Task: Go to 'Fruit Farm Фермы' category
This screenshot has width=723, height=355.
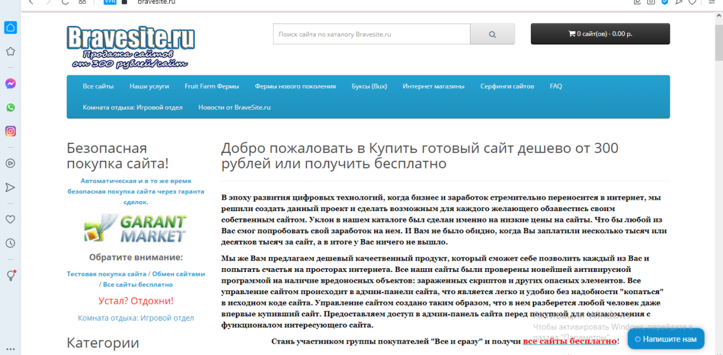Action: coord(212,86)
